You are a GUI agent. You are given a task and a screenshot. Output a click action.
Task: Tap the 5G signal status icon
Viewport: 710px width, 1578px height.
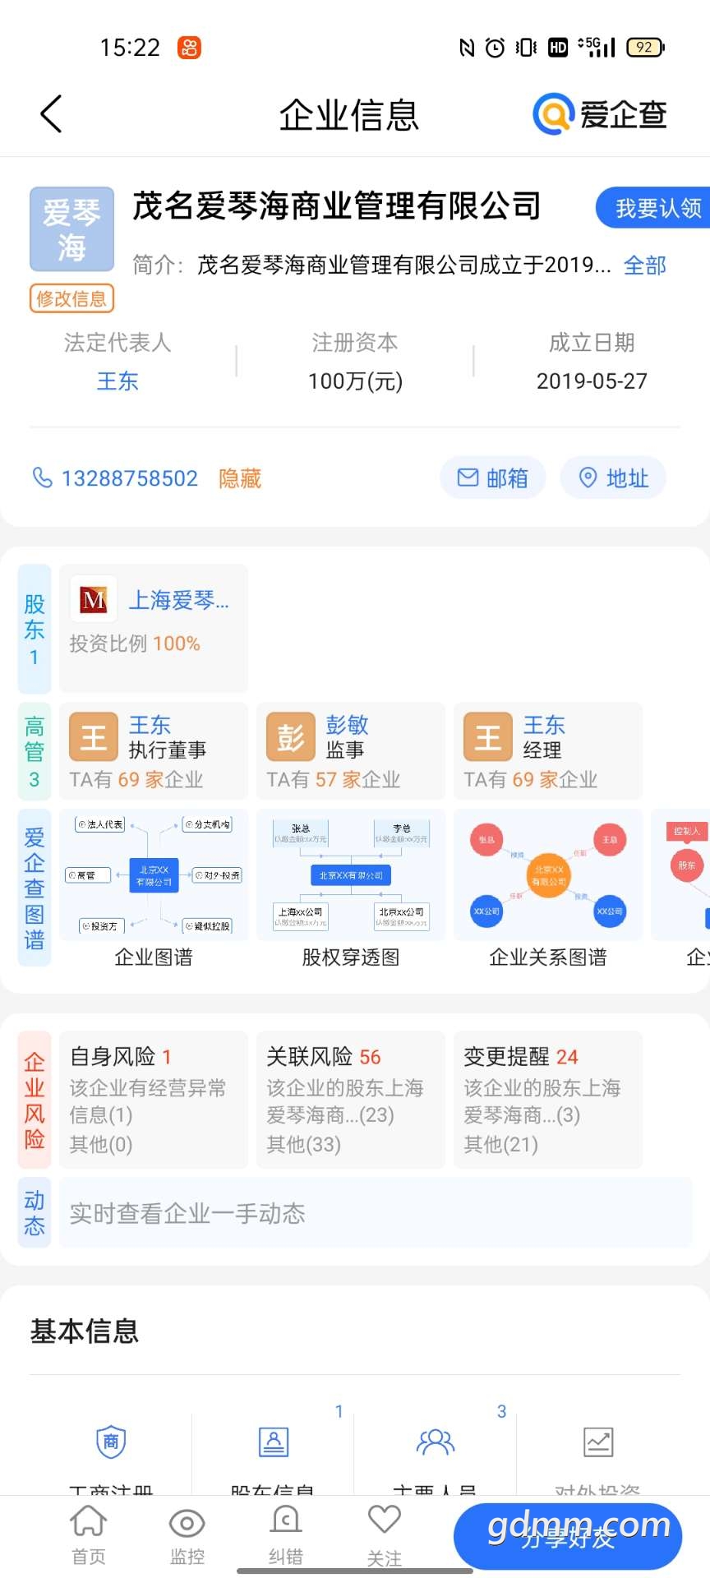[x=597, y=47]
